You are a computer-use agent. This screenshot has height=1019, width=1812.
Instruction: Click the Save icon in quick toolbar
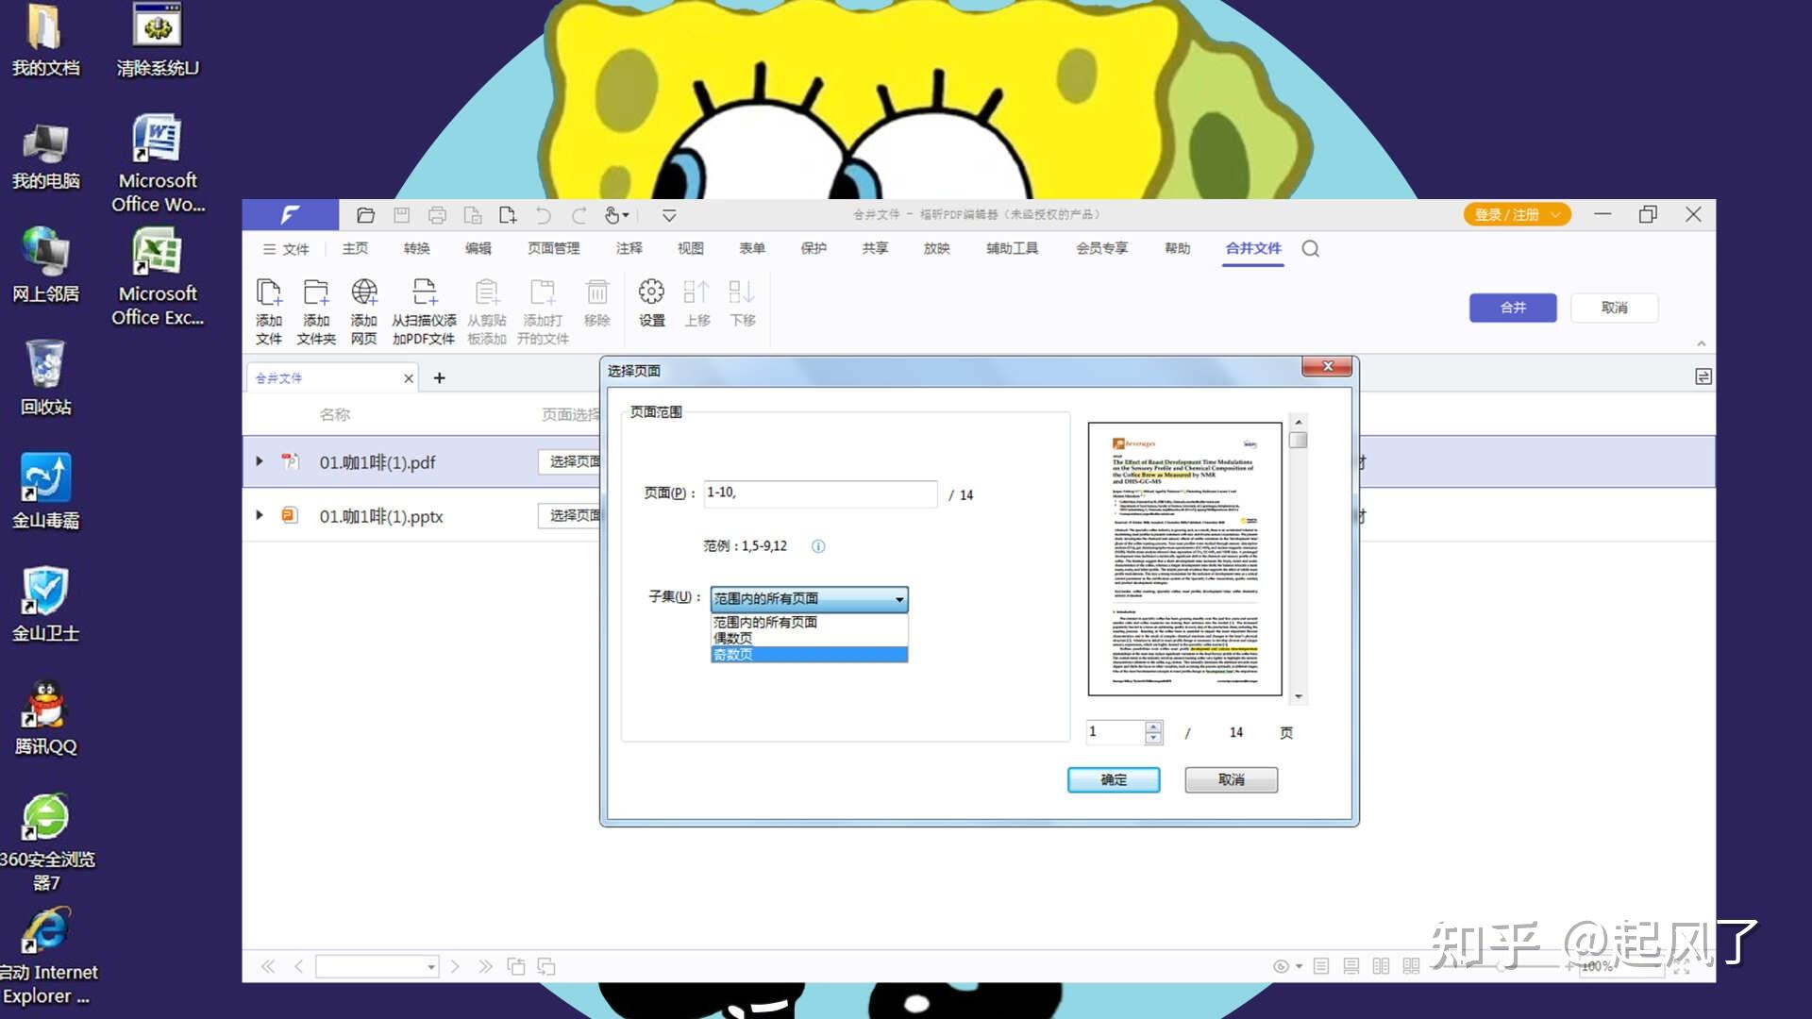pyautogui.click(x=401, y=215)
